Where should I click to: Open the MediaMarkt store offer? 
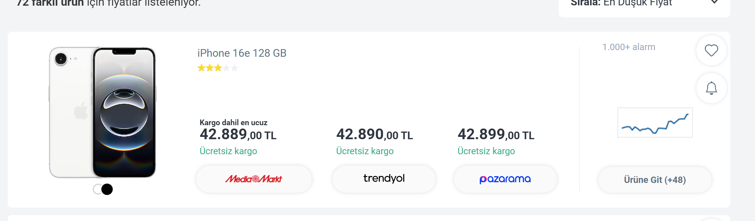coord(254,179)
